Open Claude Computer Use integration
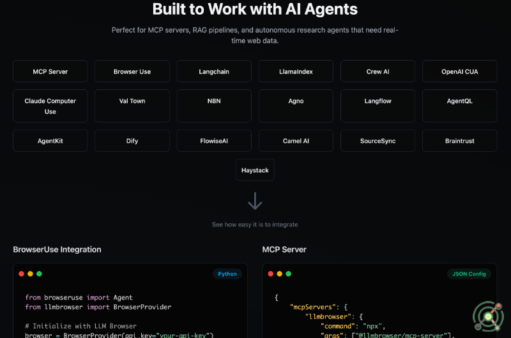Image resolution: width=511 pixels, height=338 pixels. pyautogui.click(x=50, y=106)
